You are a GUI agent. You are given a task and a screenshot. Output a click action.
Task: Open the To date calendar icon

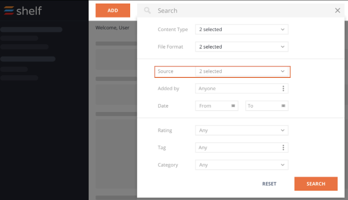(283, 106)
